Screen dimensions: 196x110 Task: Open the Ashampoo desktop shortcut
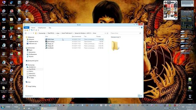[x=4, y=13]
